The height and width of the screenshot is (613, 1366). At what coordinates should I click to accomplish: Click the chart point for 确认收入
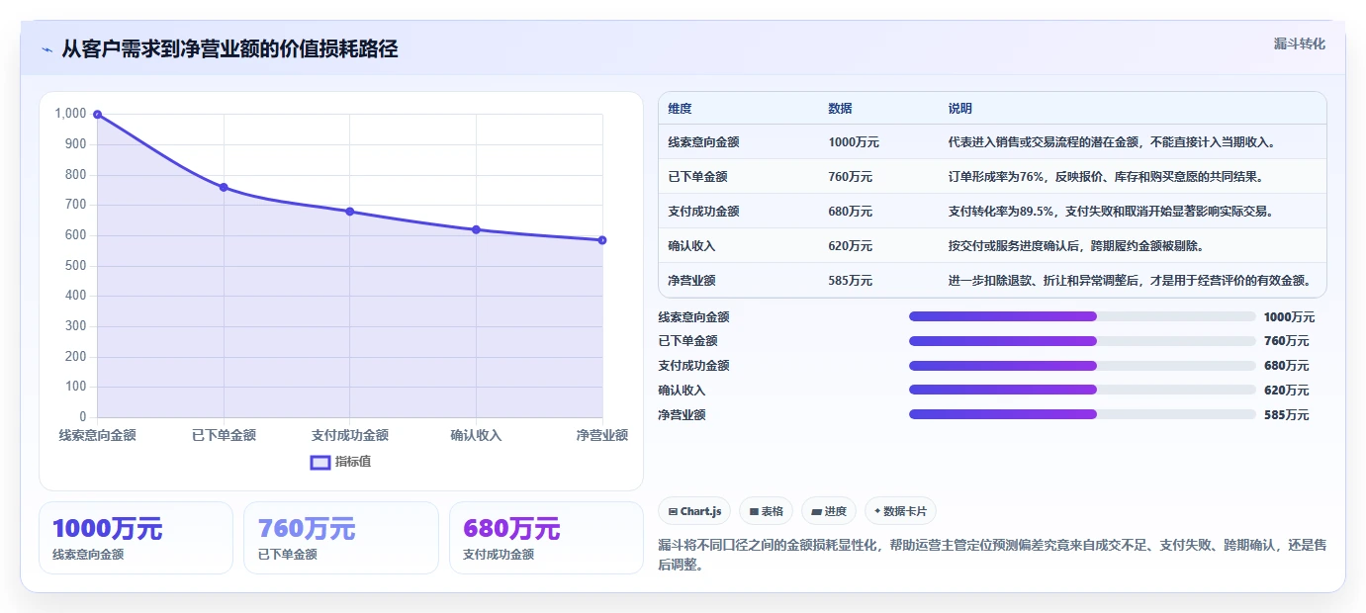476,229
